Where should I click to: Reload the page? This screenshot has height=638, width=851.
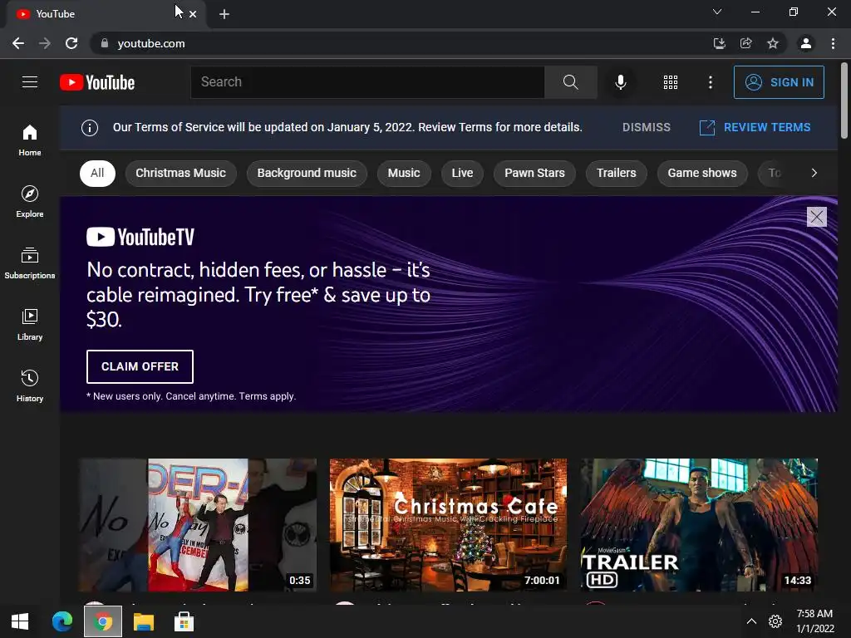pyautogui.click(x=71, y=43)
